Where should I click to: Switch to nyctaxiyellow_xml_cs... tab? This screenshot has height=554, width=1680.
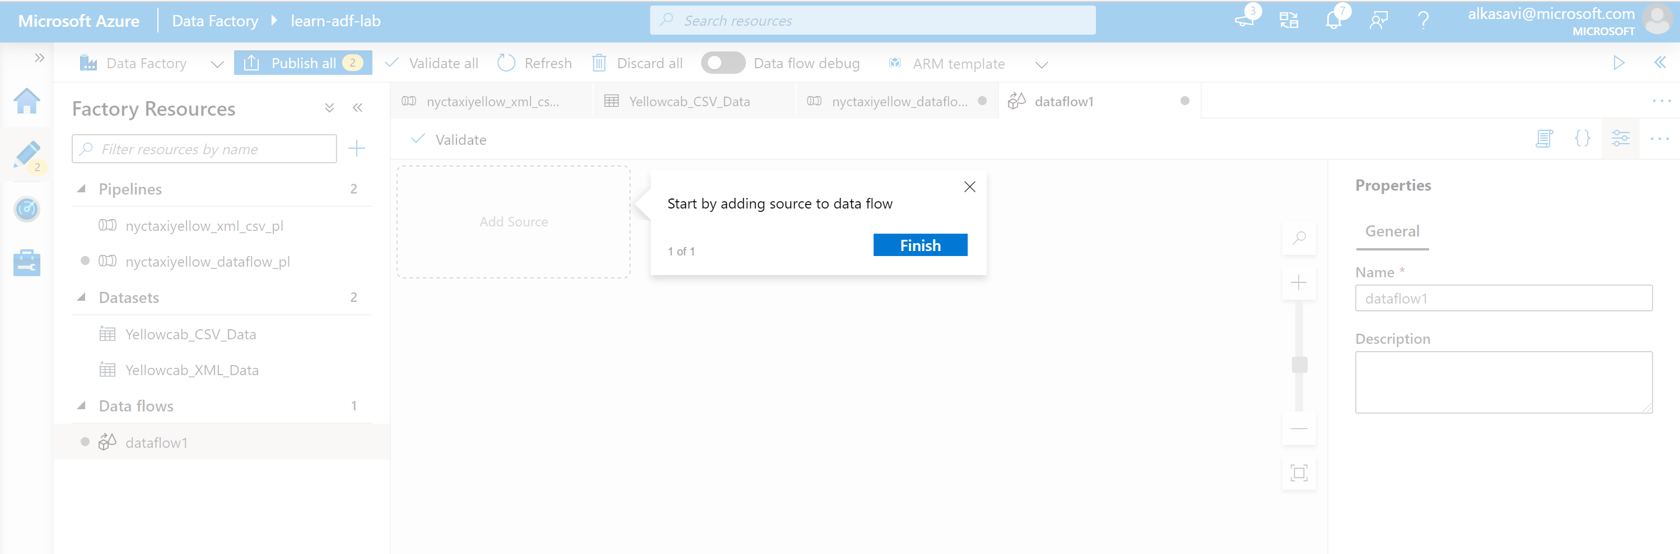(492, 101)
